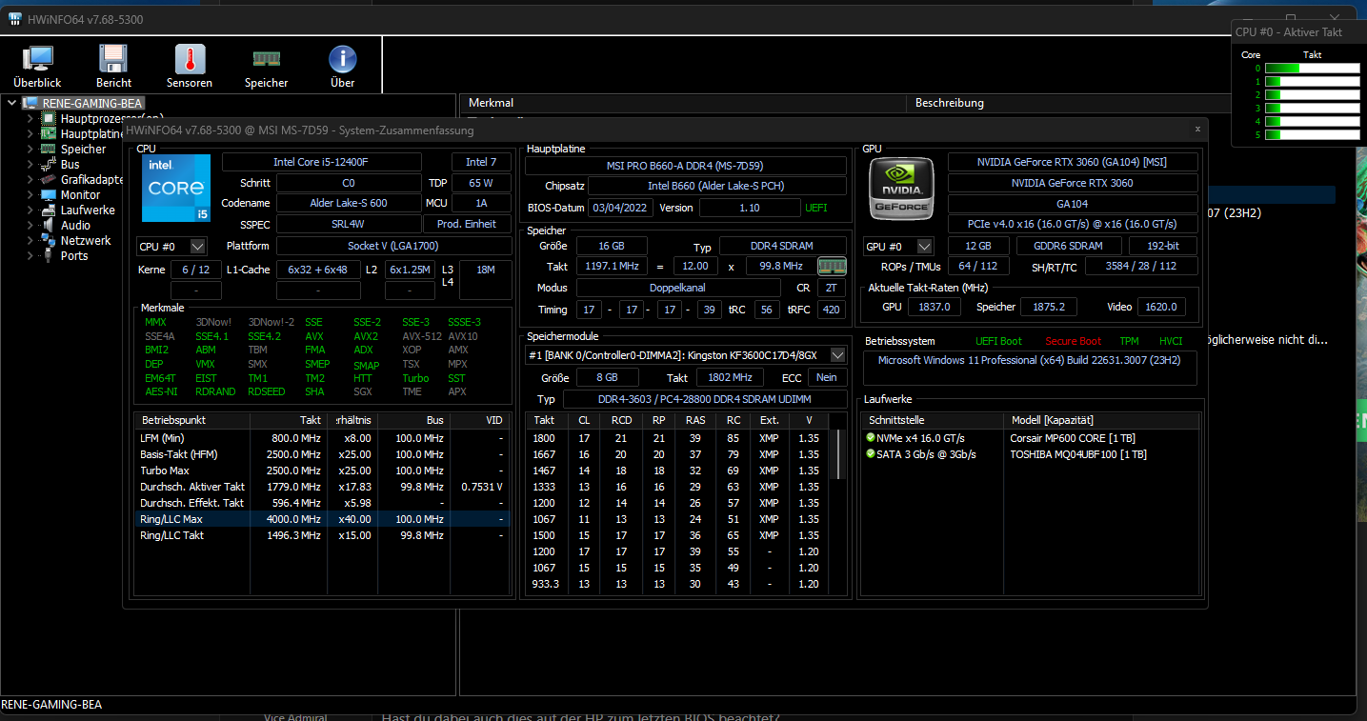Image resolution: width=1367 pixels, height=721 pixels.
Task: Click the NVIDIA GeForce logo
Action: (x=900, y=189)
